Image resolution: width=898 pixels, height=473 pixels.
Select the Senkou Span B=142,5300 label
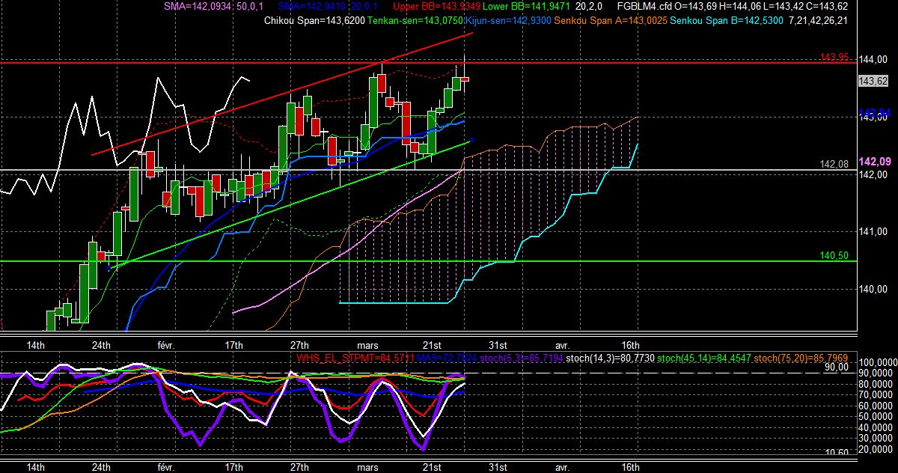click(725, 20)
